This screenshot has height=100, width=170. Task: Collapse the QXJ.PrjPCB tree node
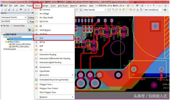coord(2,35)
